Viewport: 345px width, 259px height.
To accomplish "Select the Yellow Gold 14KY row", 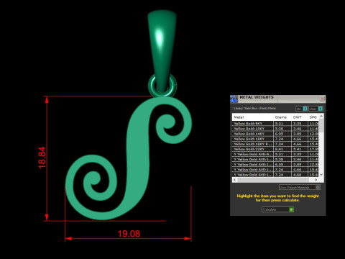I will pyautogui.click(x=275, y=134).
